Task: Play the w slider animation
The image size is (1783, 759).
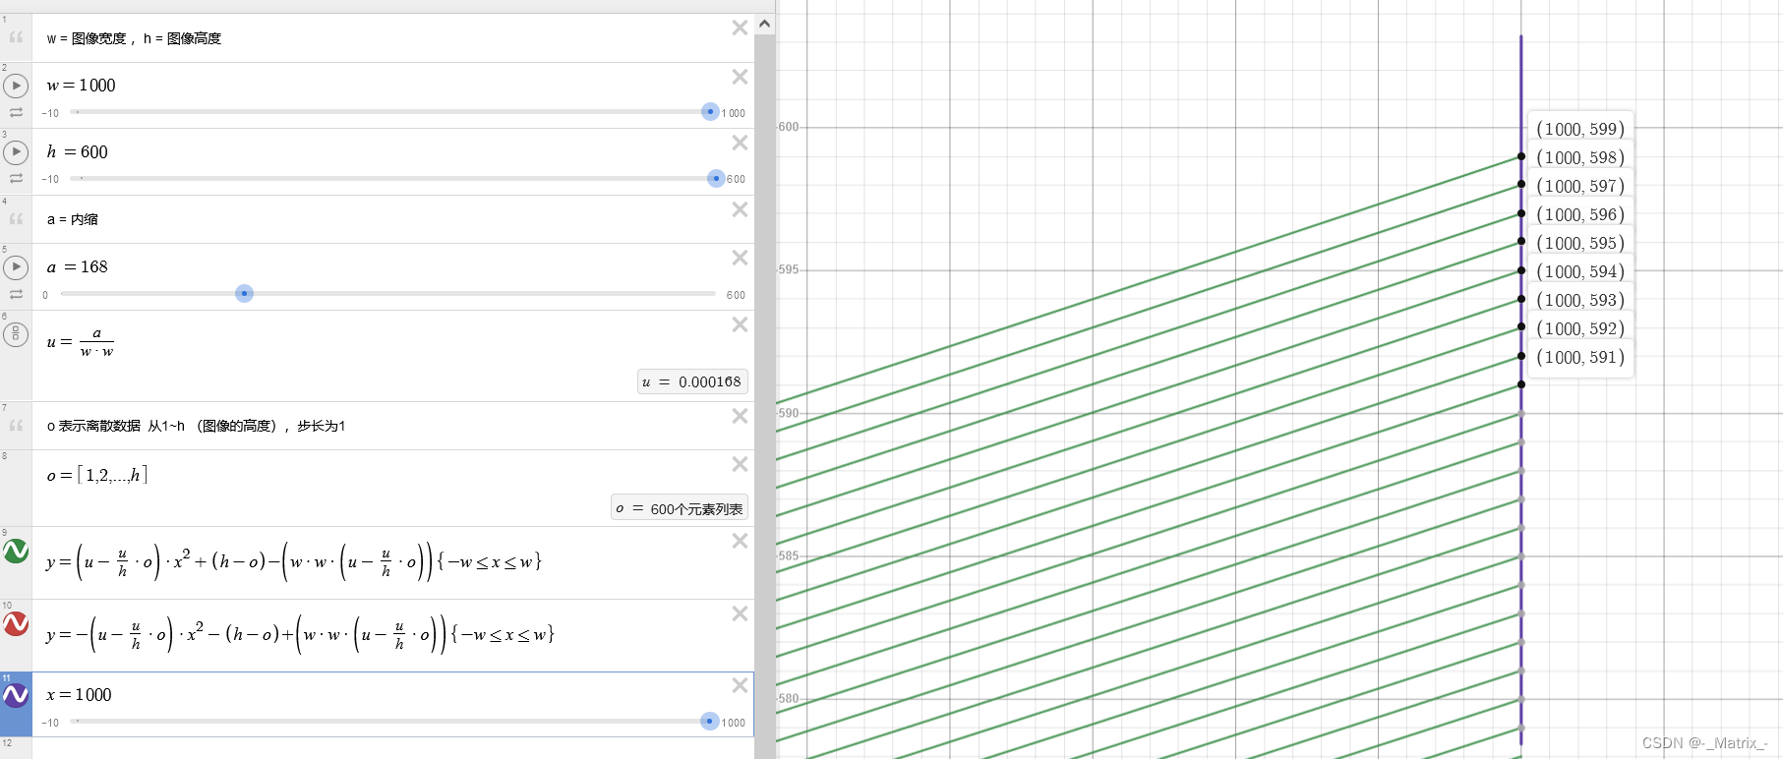Action: [x=16, y=86]
